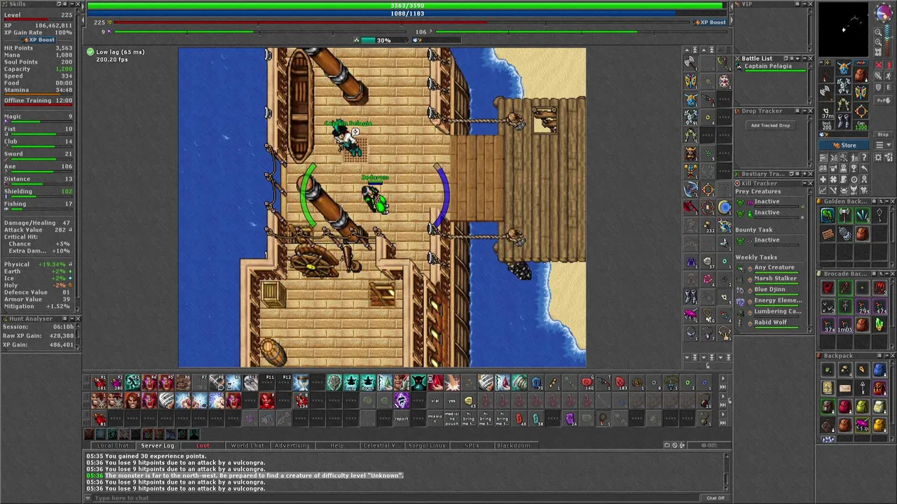
Task: Click the backpack slot in inventory
Action: coord(861,75)
